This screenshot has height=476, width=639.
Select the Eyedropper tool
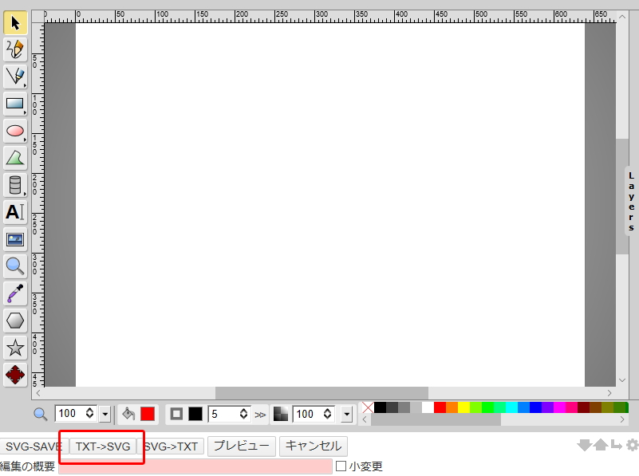15,293
